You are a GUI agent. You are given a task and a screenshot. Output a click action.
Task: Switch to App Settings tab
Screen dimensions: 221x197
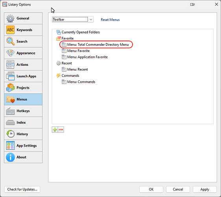pyautogui.click(x=23, y=146)
